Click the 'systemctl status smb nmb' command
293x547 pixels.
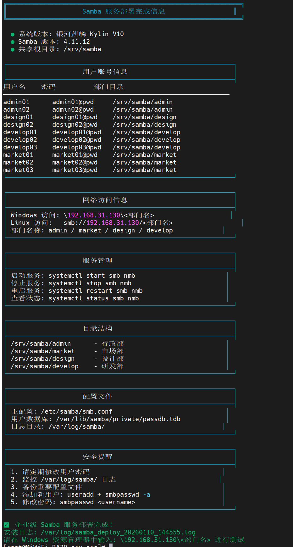pyautogui.click(x=94, y=298)
